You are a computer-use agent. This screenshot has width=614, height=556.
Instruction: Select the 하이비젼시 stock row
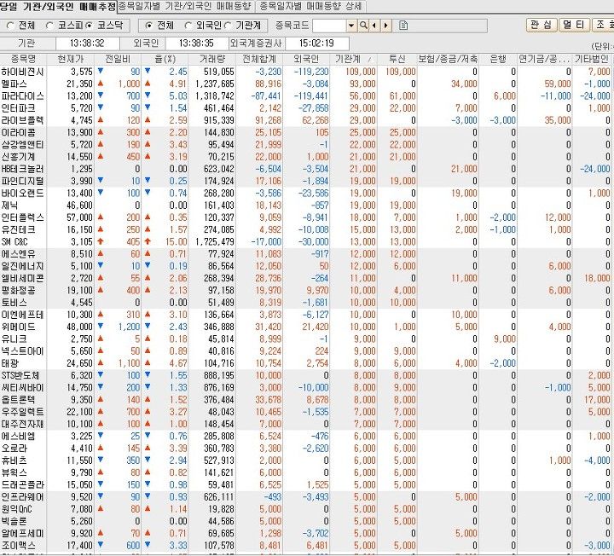tap(305, 72)
